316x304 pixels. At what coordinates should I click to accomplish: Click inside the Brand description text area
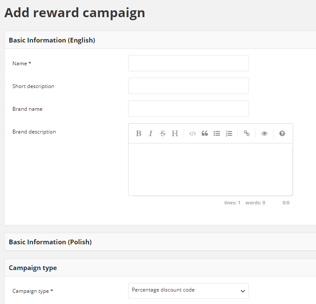tap(211, 170)
